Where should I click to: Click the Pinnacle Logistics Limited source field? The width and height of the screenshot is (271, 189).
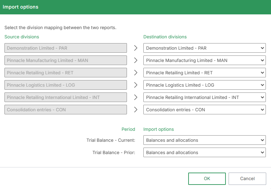66,85
